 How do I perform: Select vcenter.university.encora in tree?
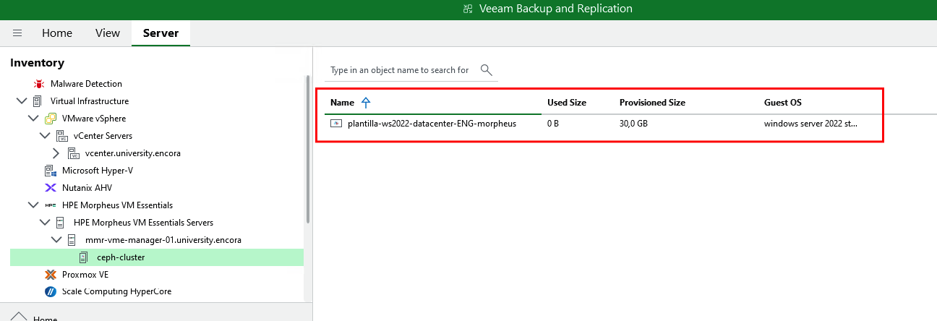[x=133, y=153]
